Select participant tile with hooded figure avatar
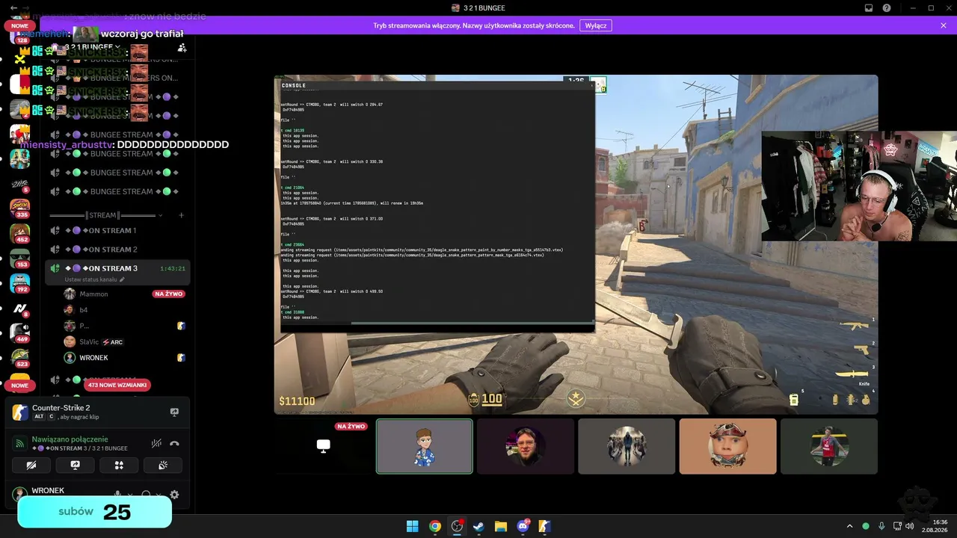This screenshot has height=538, width=957. (x=627, y=446)
